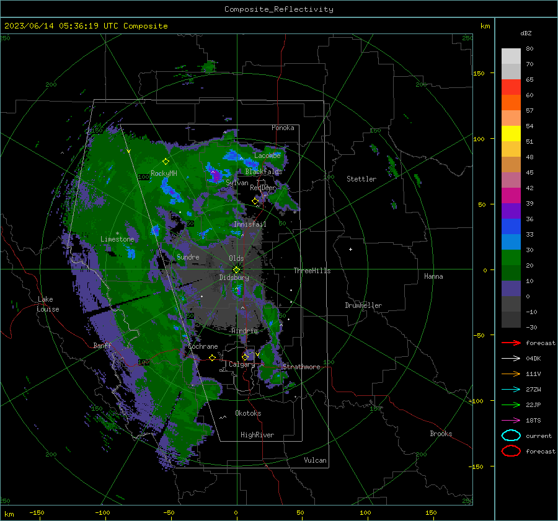Click the Ponoka city label
The height and width of the screenshot is (521, 558).
[283, 128]
